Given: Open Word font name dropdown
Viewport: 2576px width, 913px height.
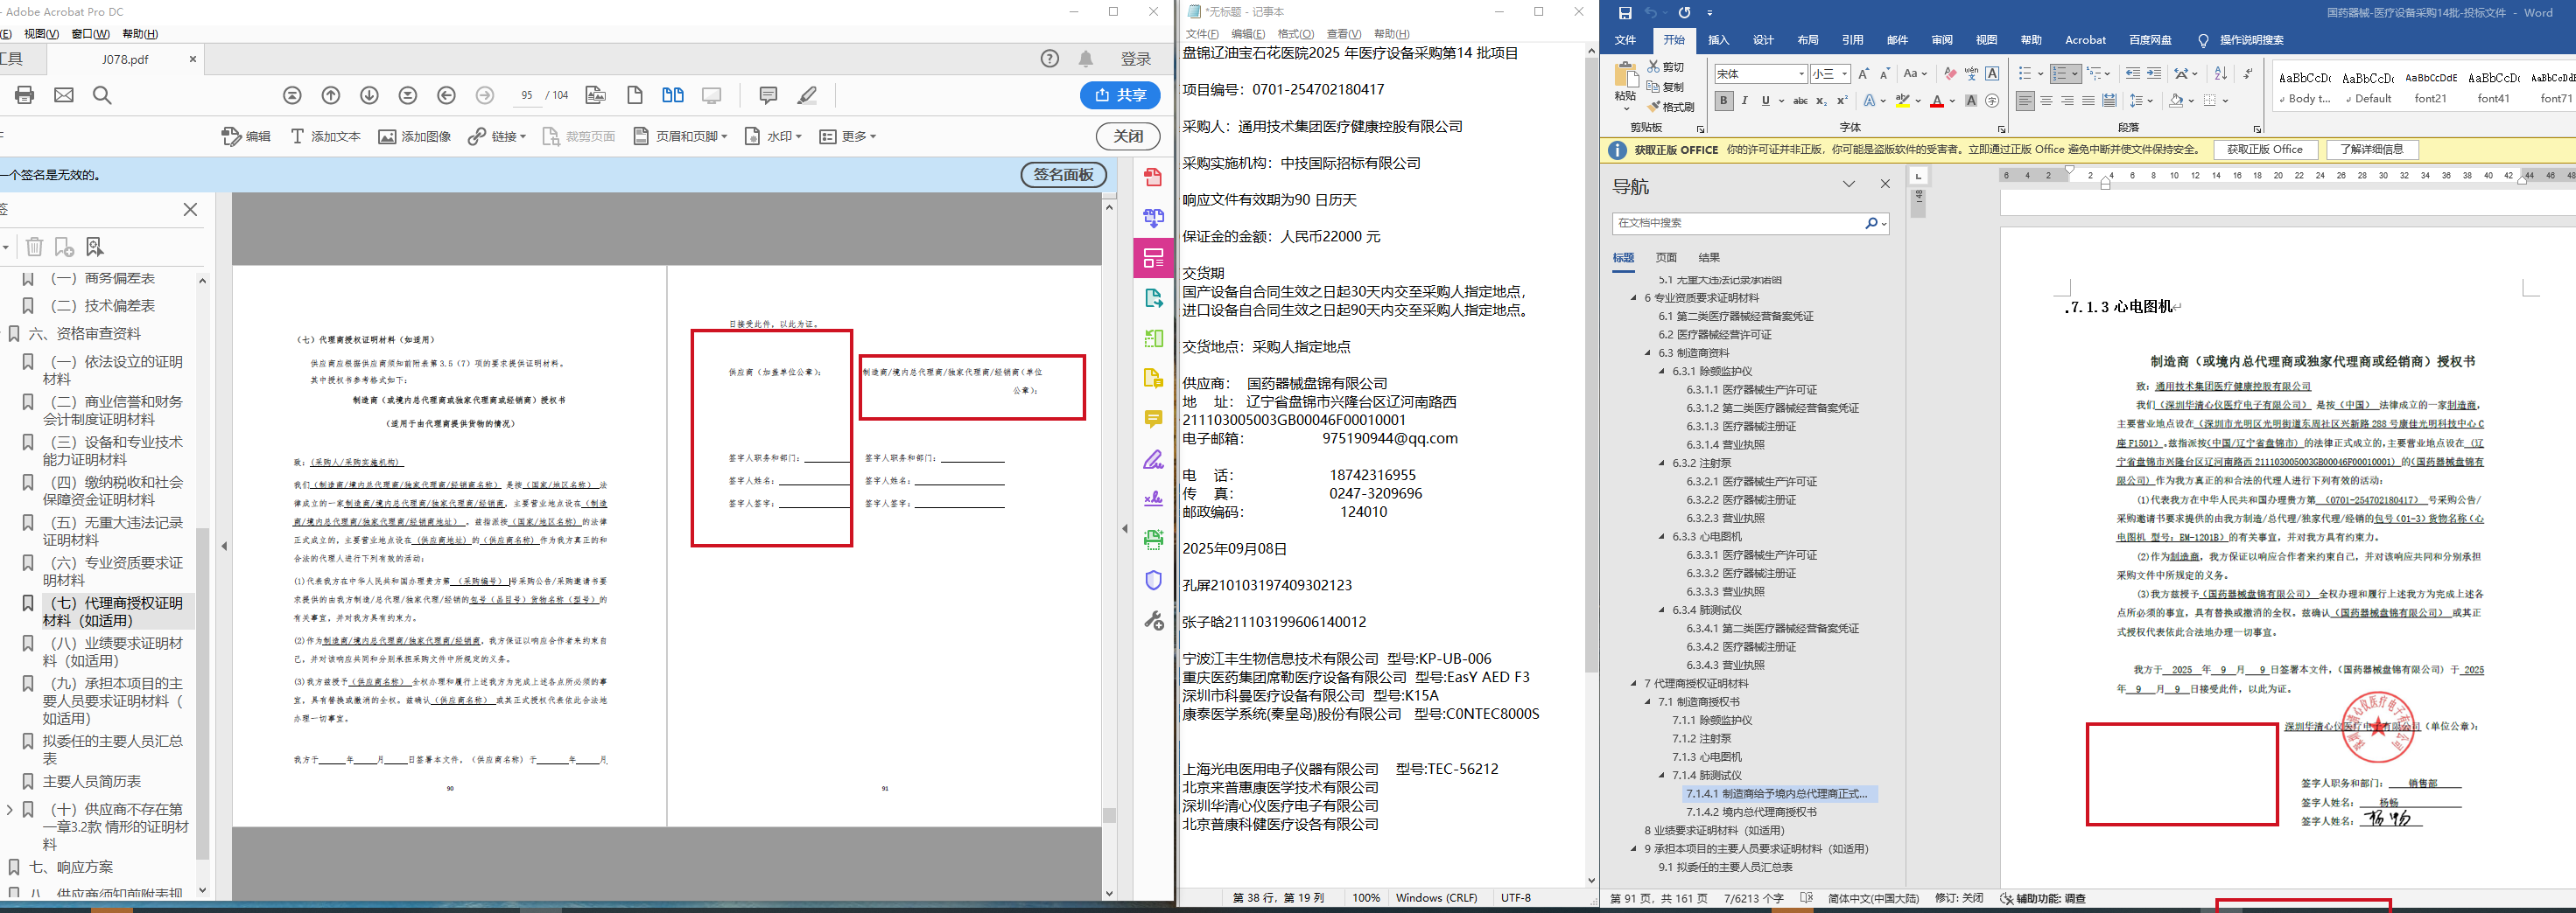Looking at the screenshot, I should [x=1802, y=74].
